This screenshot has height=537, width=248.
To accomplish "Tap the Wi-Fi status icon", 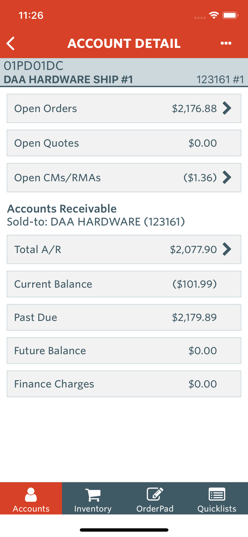I will coord(214,15).
